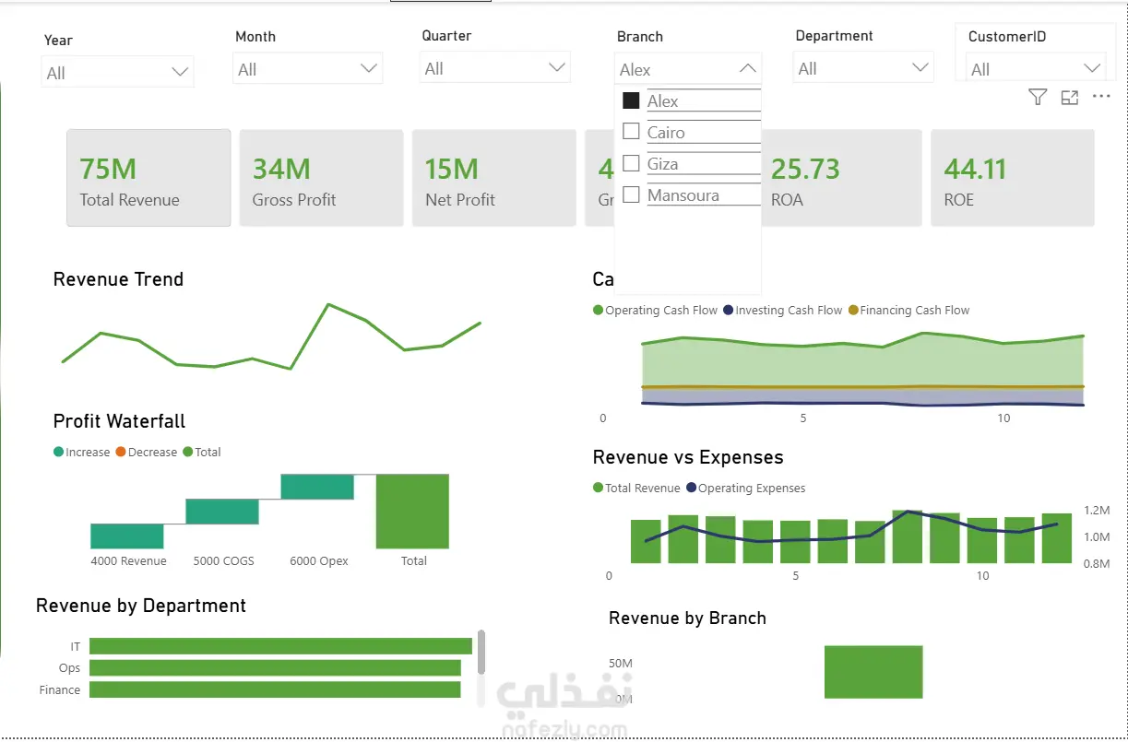
Task: Uncheck the Alex branch checkbox
Action: coord(631,100)
